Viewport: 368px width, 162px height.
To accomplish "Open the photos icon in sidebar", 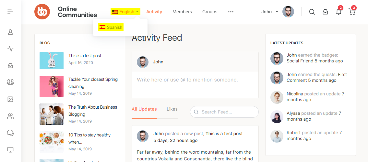I will [x=10, y=99].
